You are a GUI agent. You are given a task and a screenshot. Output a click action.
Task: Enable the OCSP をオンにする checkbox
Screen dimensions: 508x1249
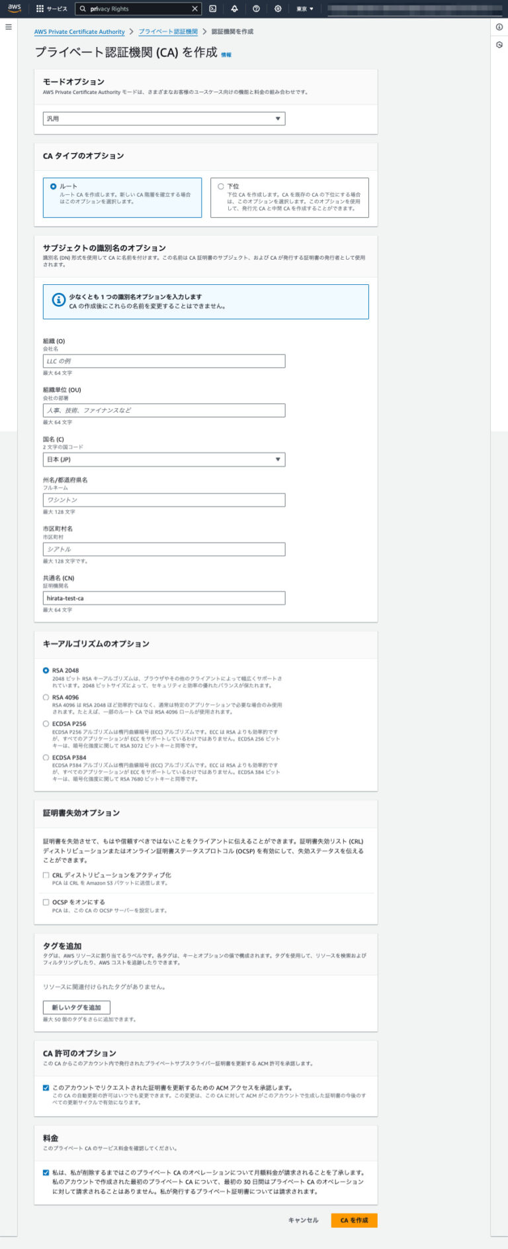(46, 902)
